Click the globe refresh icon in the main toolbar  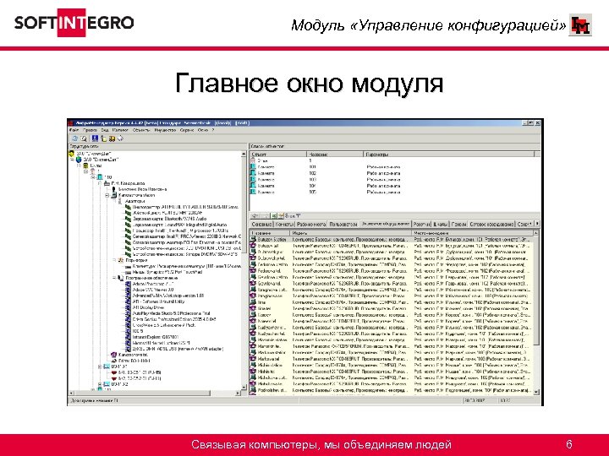pos(75,138)
